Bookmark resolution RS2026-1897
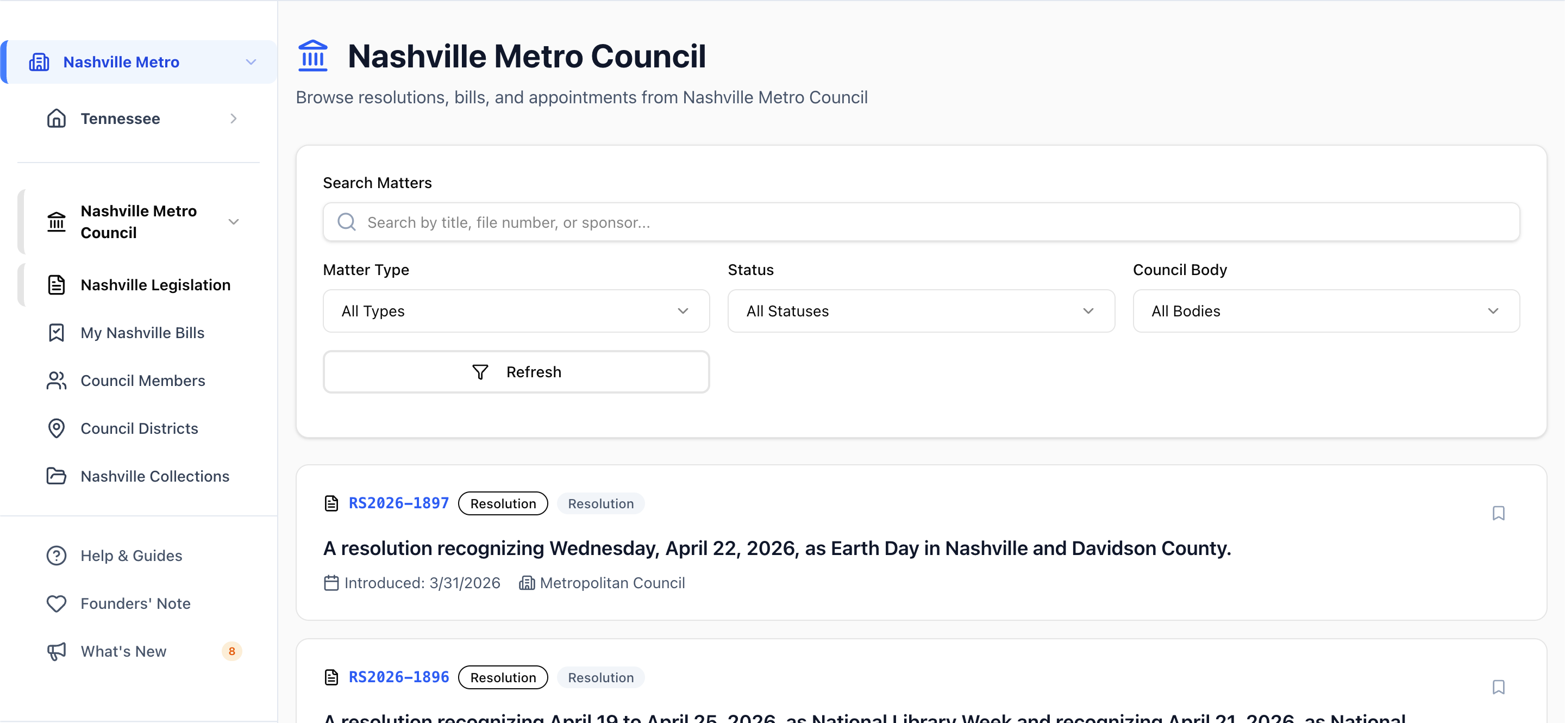 (1499, 513)
